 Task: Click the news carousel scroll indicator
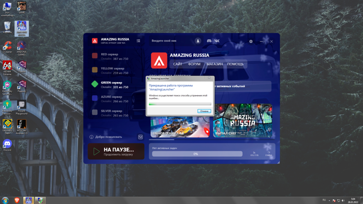coord(162,140)
